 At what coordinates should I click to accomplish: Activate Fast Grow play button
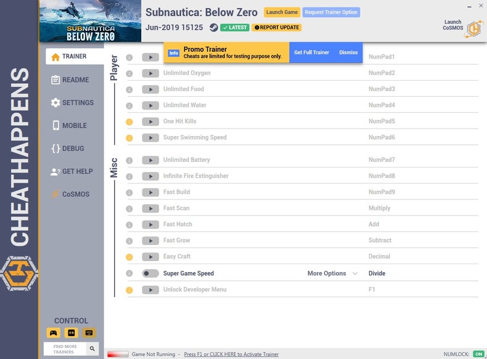(150, 241)
